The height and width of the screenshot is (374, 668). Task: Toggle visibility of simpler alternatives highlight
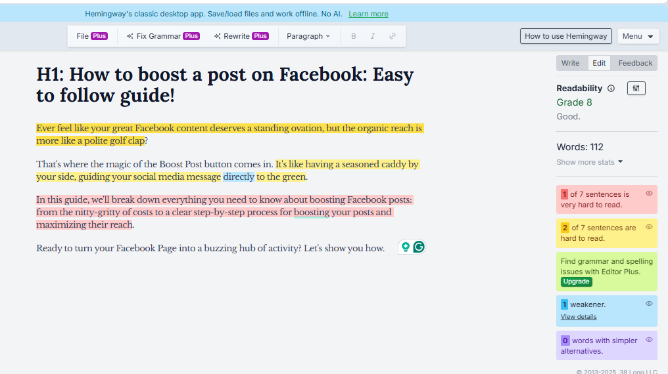[649, 340]
